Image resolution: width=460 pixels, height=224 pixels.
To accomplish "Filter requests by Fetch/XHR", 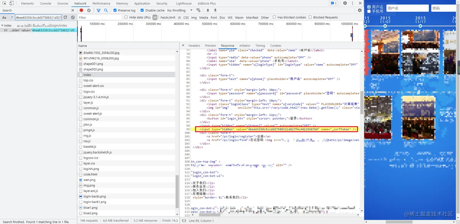I will [168, 18].
